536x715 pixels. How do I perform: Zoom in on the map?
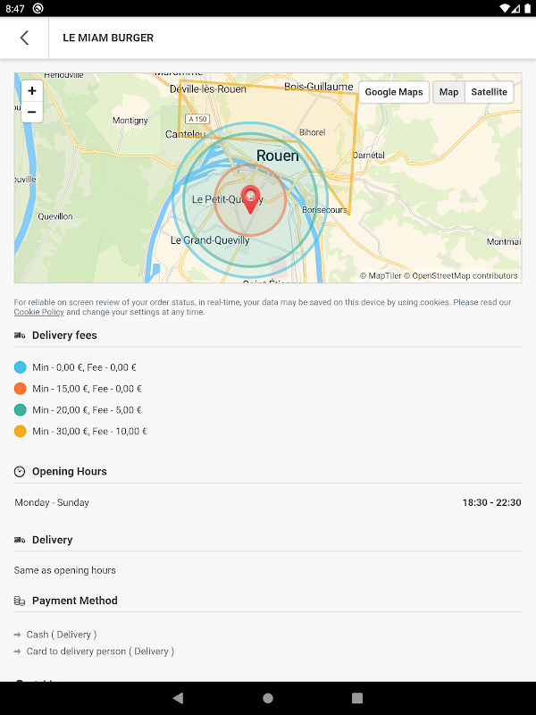coord(32,91)
